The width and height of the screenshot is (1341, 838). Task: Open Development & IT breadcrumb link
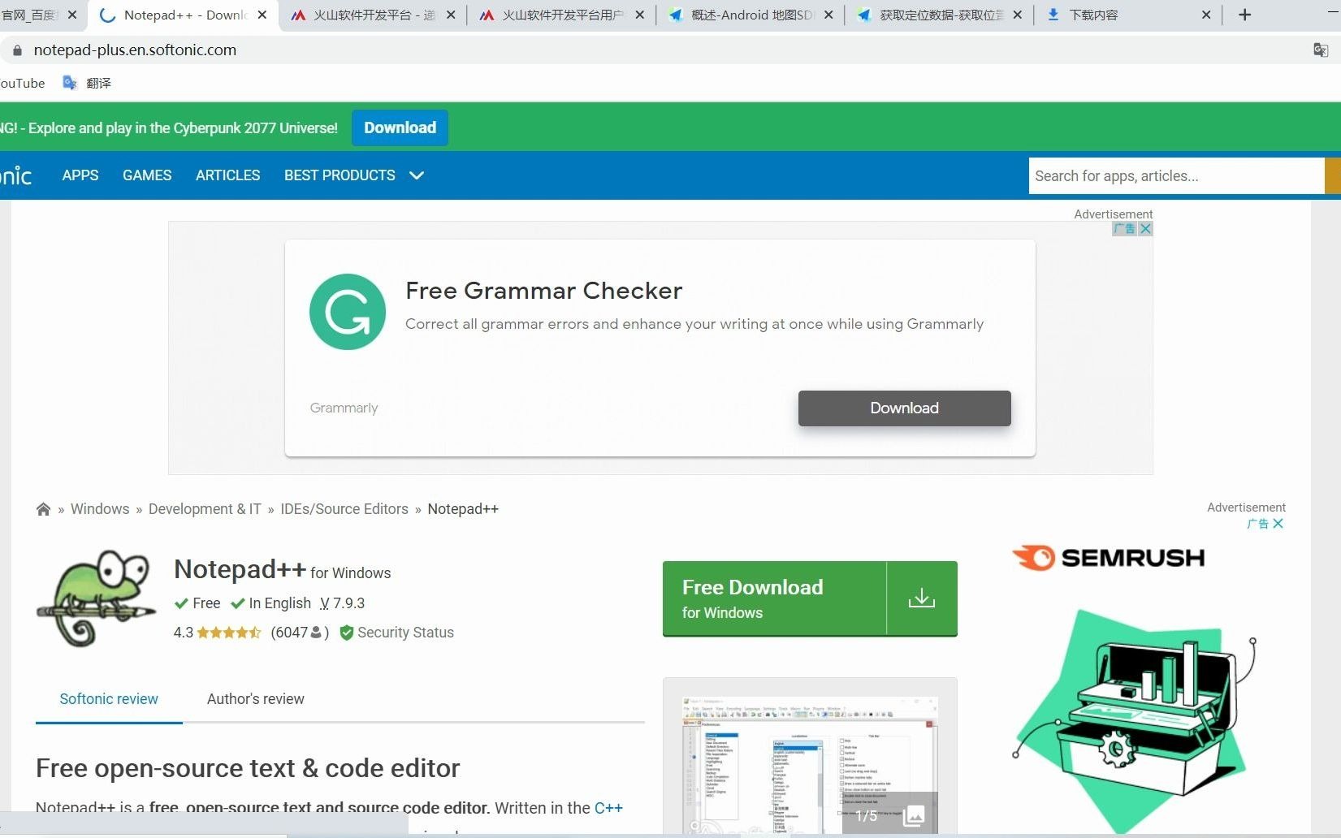(x=205, y=509)
